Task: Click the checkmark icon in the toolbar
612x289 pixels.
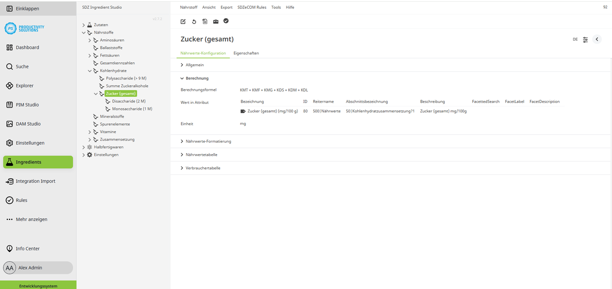Action: (x=226, y=21)
